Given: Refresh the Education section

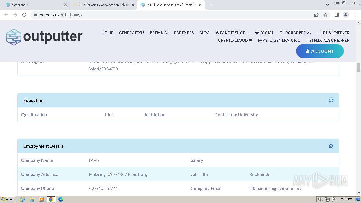Looking at the screenshot, I should point(331,100).
